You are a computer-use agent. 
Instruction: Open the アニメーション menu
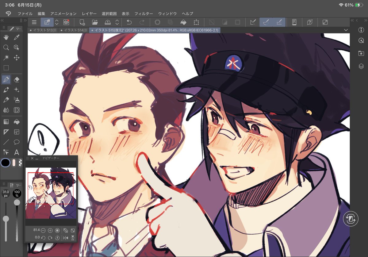point(63,14)
